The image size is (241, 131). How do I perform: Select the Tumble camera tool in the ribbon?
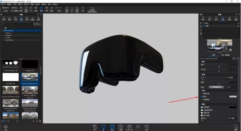(x=41, y=9)
